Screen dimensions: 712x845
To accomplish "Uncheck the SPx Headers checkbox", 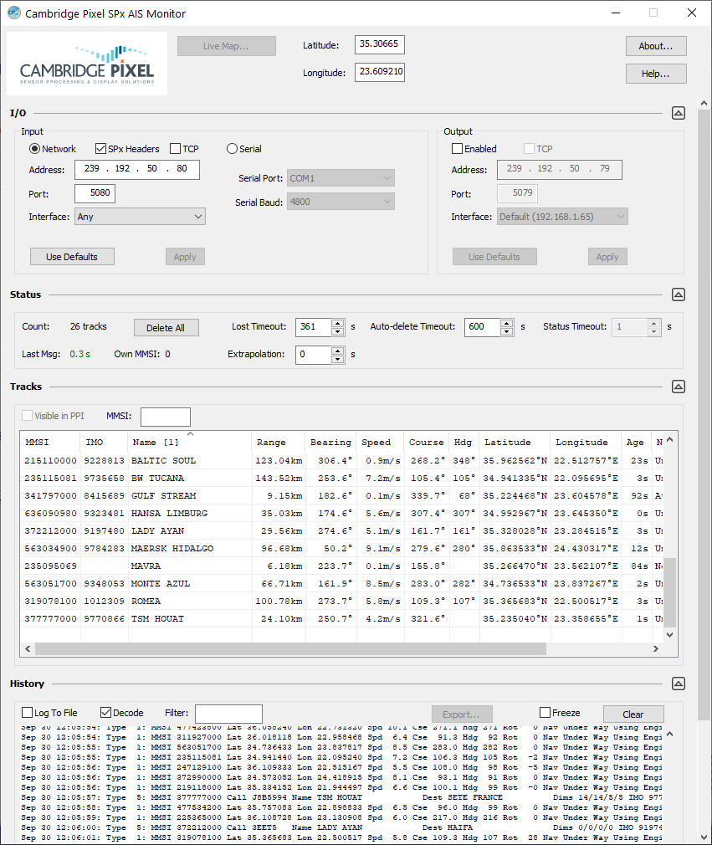I will coord(101,149).
